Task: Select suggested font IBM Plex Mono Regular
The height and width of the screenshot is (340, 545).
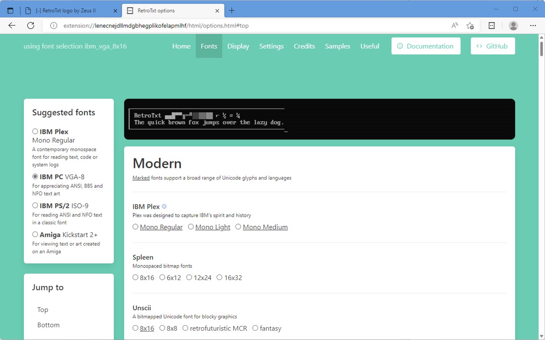Action: click(35, 131)
